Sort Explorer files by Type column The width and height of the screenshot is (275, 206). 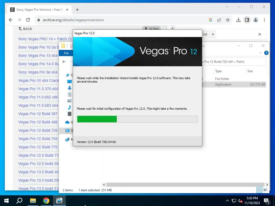(x=218, y=71)
